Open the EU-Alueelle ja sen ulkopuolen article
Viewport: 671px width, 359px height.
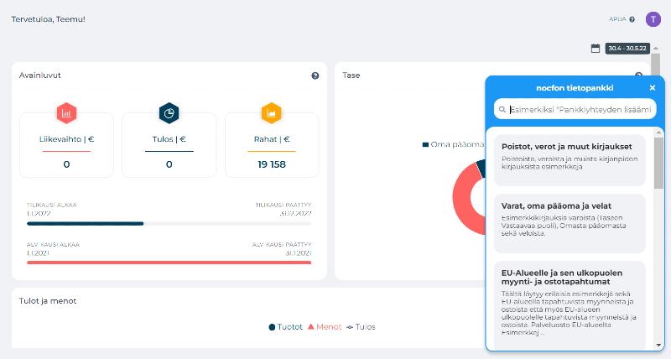570,305
